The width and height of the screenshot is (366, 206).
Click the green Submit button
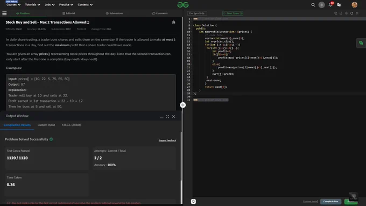(x=350, y=201)
